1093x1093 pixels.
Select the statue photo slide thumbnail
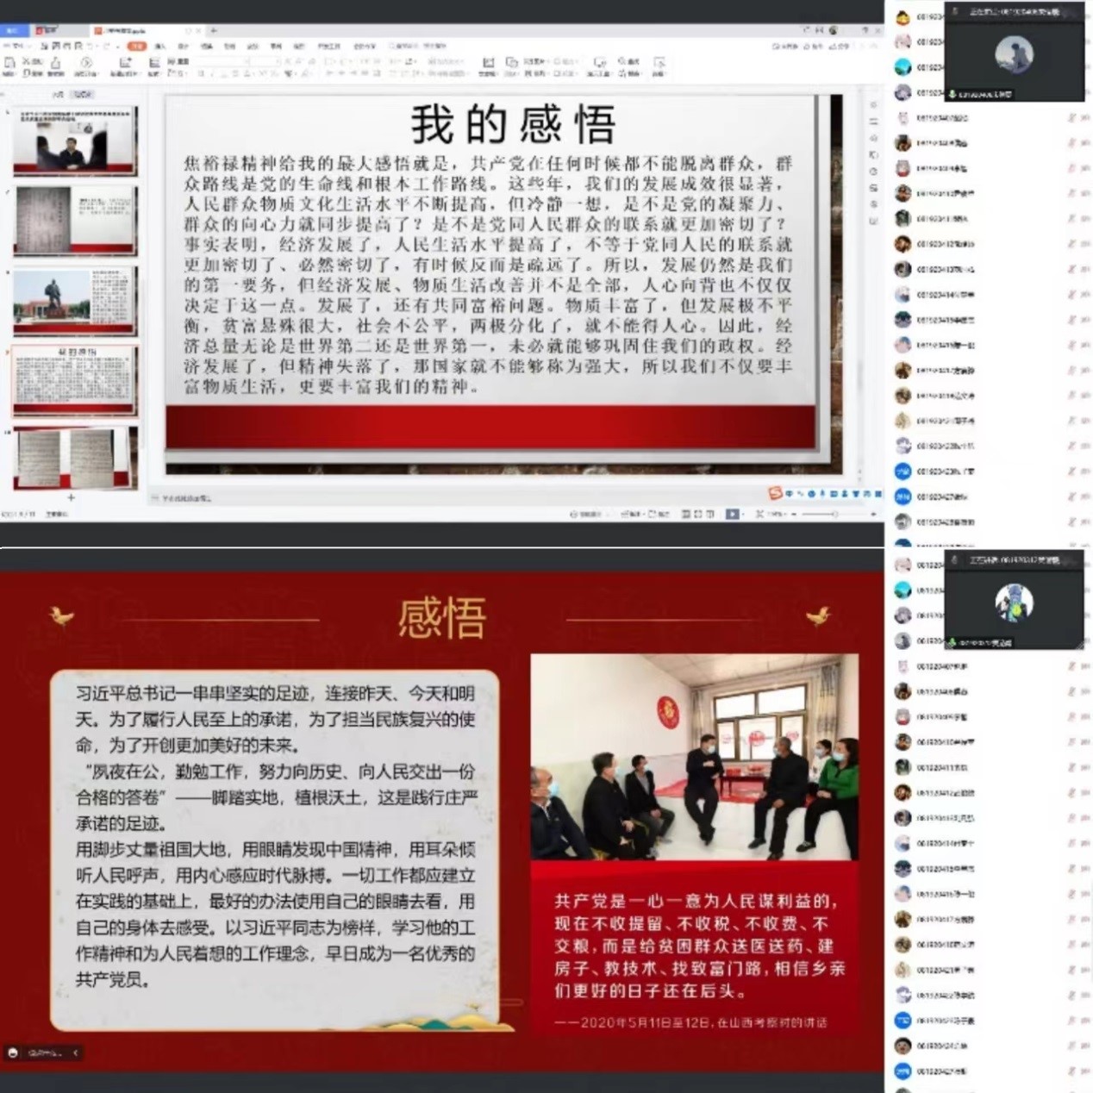74,301
